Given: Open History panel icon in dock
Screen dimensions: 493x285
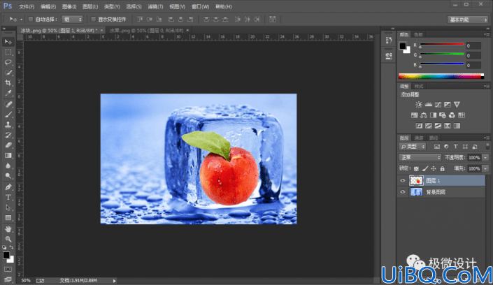Looking at the screenshot, I should click(x=389, y=40).
